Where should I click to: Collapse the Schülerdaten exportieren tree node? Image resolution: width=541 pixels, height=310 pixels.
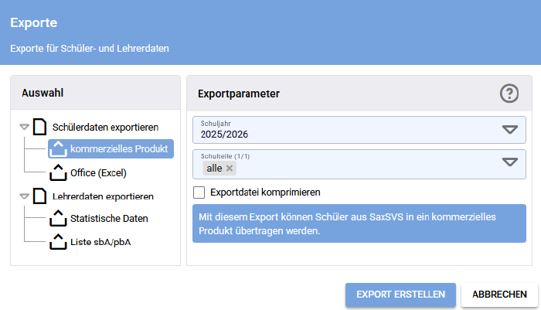tap(24, 127)
